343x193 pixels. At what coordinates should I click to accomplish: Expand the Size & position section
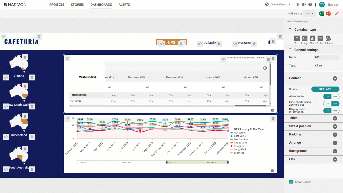pyautogui.click(x=313, y=126)
